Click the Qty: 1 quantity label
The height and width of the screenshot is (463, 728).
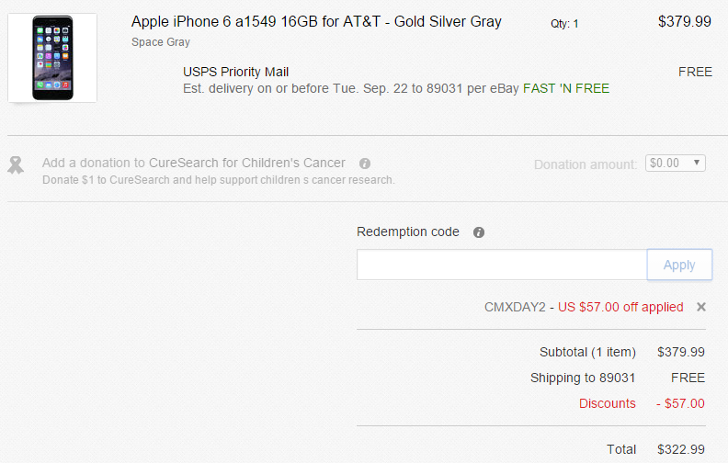(x=564, y=24)
